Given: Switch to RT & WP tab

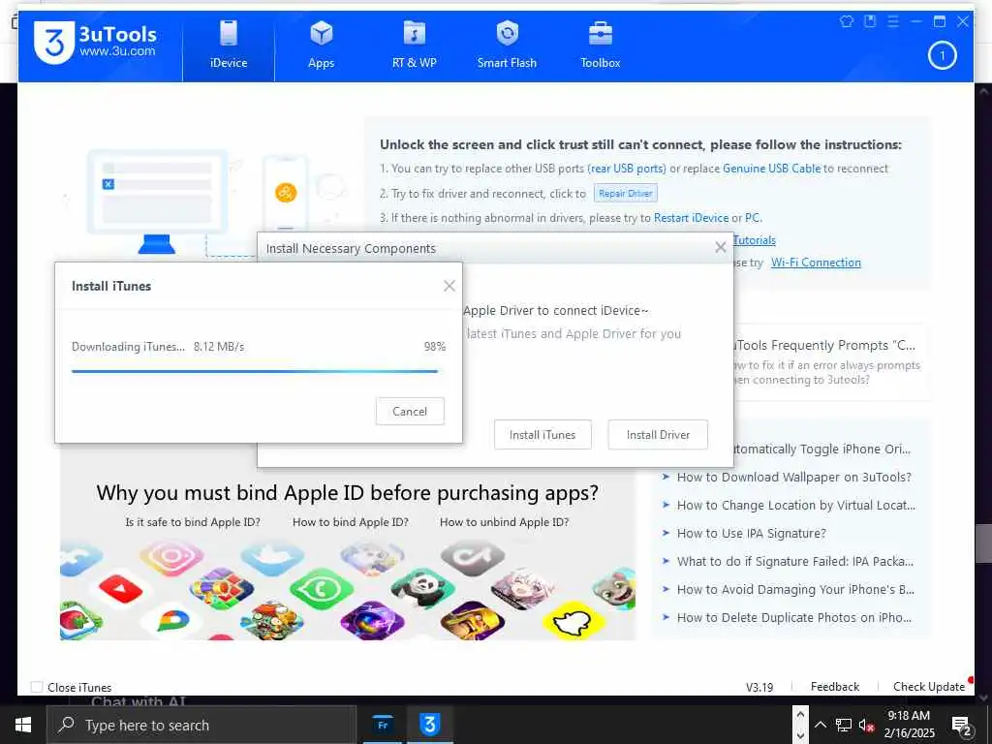Looking at the screenshot, I should point(414,46).
